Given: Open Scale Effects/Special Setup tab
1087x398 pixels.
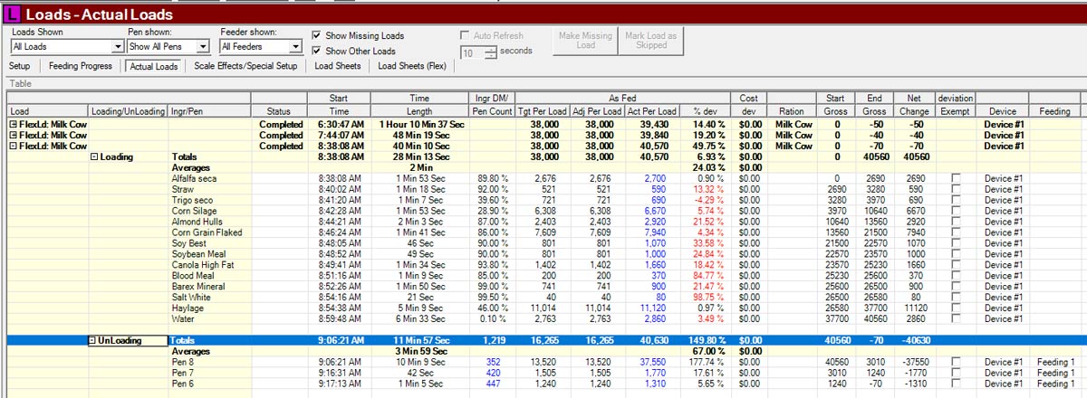Looking at the screenshot, I should [245, 66].
